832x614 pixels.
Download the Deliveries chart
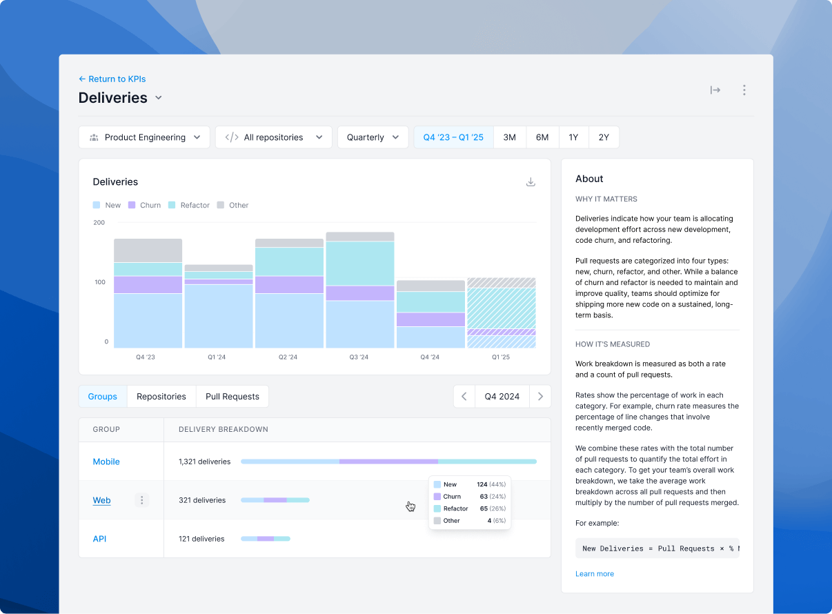click(x=531, y=182)
